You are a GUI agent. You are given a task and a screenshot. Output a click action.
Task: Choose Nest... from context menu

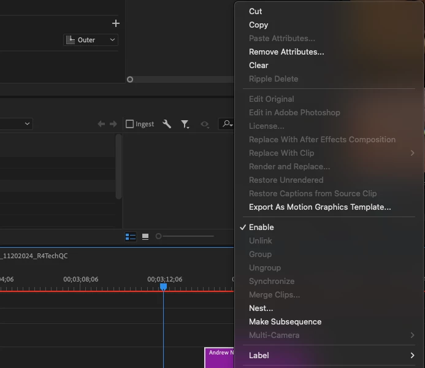[261, 308]
